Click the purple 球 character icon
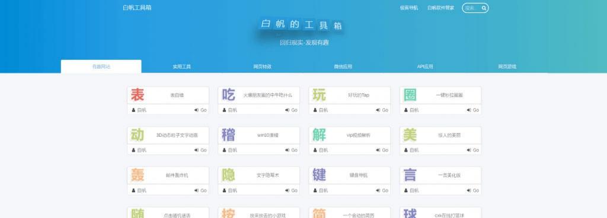This screenshot has height=218, width=607. (x=410, y=213)
